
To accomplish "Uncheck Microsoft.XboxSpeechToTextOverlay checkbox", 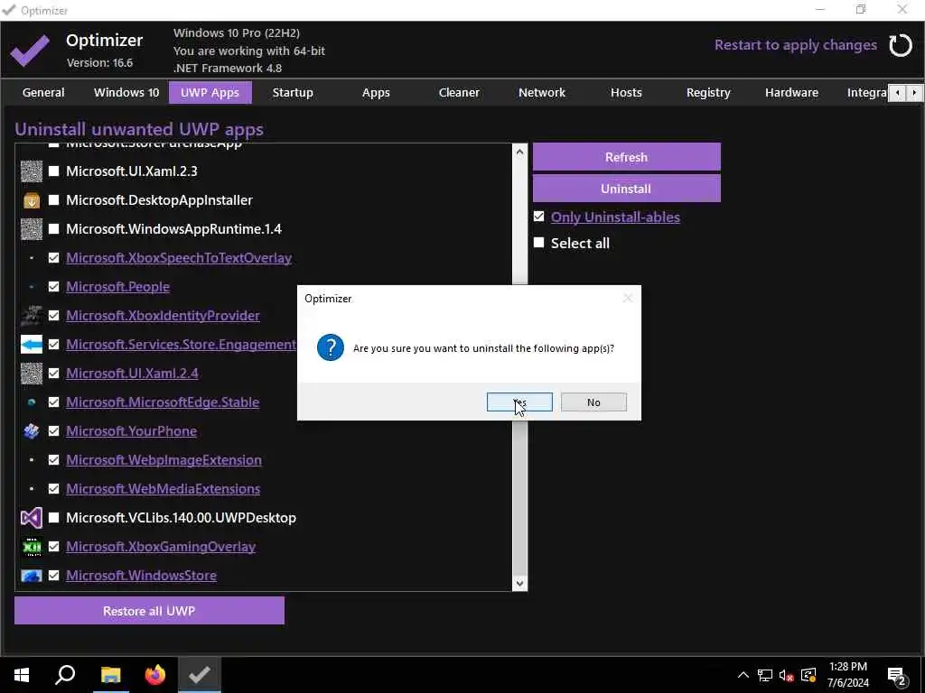I will pyautogui.click(x=53, y=257).
